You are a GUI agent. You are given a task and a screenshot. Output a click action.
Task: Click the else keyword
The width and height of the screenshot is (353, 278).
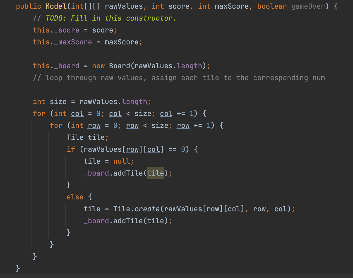[x=75, y=197]
